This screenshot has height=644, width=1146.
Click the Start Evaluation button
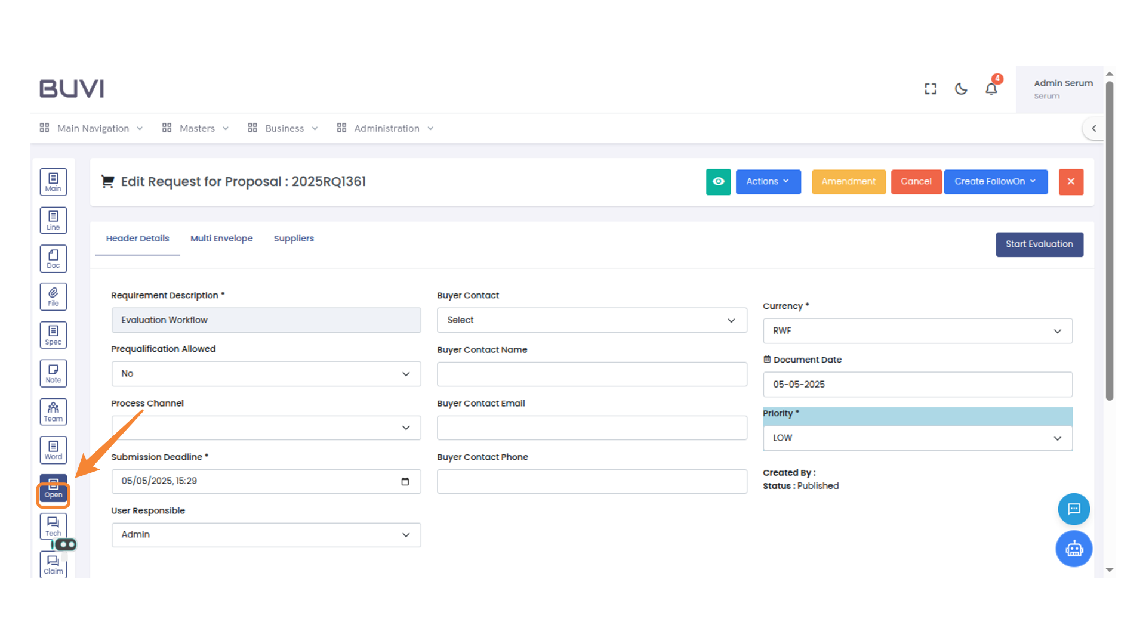(1039, 244)
